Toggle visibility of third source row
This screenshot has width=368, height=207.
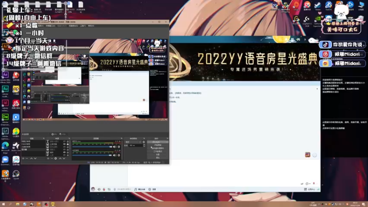click(x=64, y=147)
